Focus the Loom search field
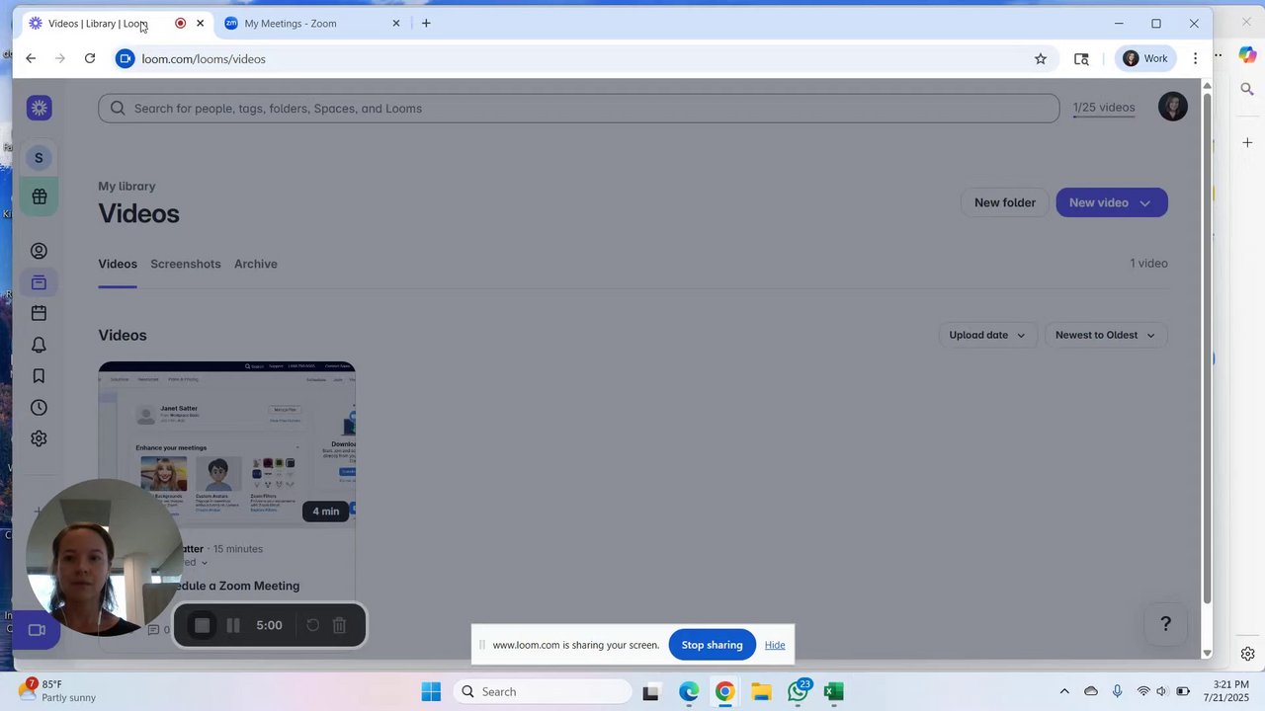 (x=578, y=109)
